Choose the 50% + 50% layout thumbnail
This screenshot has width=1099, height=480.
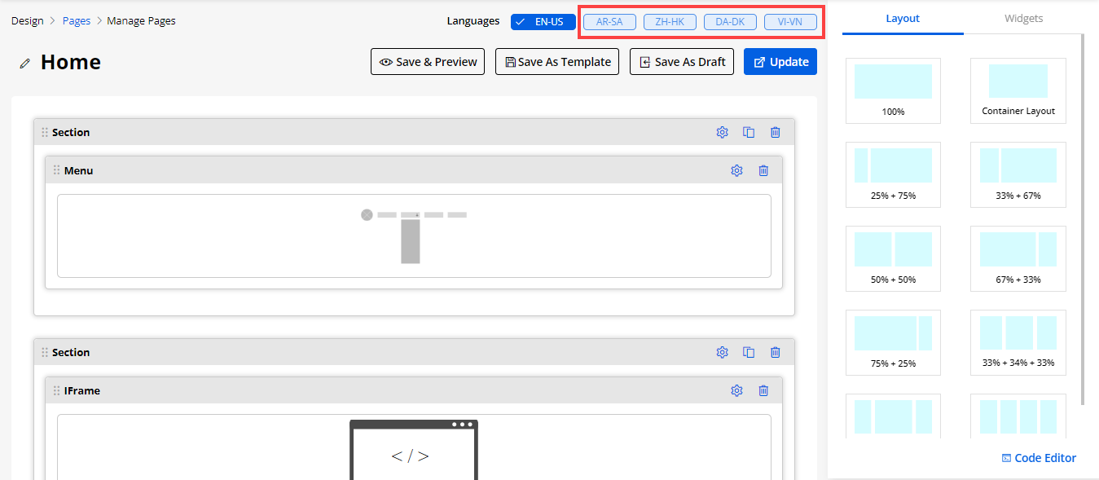coord(893,258)
